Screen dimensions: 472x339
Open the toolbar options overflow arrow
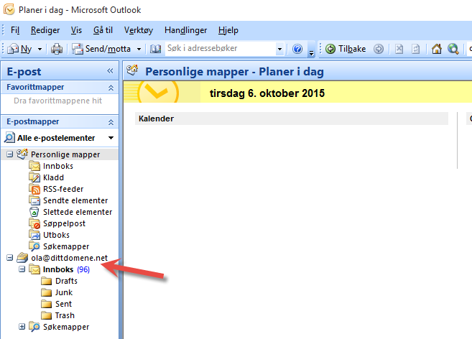pyautogui.click(x=312, y=54)
